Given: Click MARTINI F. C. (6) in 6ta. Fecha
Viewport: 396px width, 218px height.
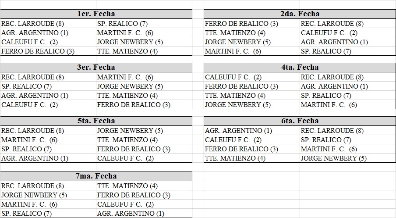Looking at the screenshot, I should pos(329,149).
